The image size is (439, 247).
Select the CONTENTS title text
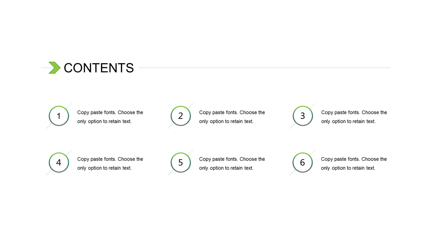coord(99,68)
